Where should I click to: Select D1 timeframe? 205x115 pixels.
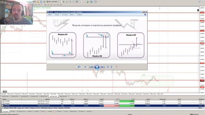pos(54,5)
